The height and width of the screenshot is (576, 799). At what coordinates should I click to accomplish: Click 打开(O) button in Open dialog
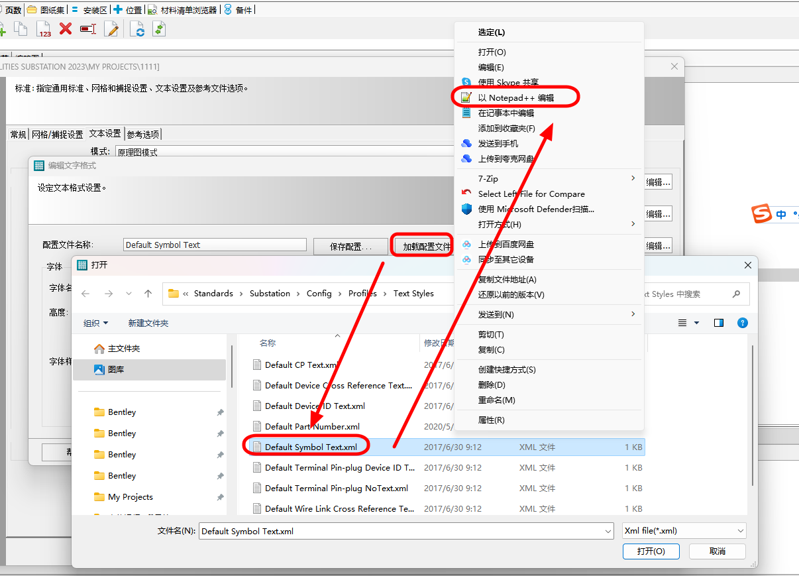tap(651, 551)
